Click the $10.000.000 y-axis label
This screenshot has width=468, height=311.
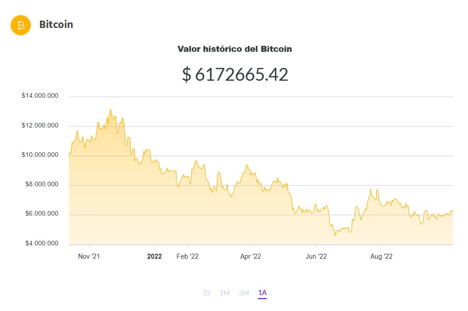click(40, 155)
